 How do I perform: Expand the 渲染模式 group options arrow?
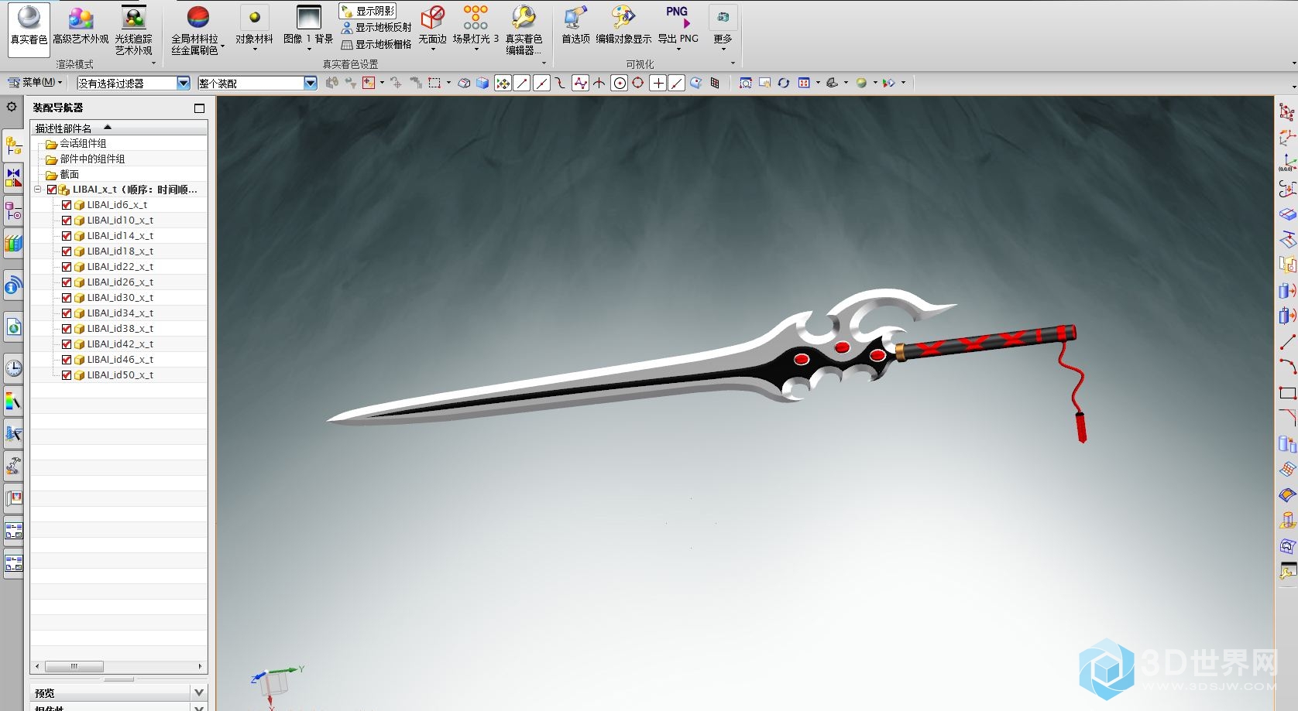[x=153, y=63]
